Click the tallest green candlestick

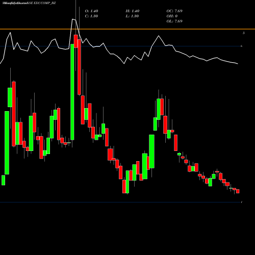pyautogui.click(x=72, y=92)
